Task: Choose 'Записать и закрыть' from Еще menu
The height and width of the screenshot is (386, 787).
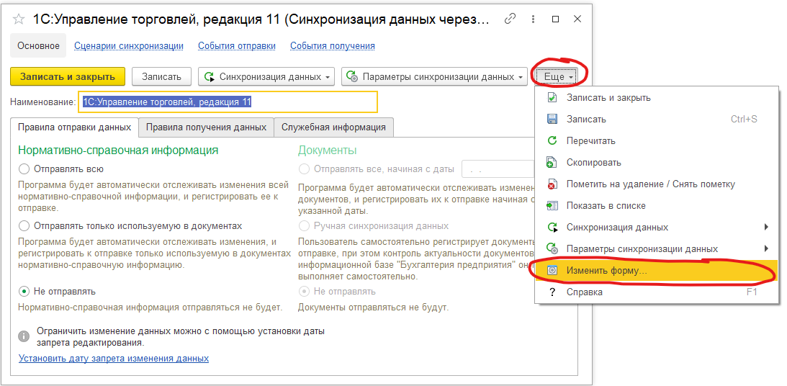Action: (657, 97)
